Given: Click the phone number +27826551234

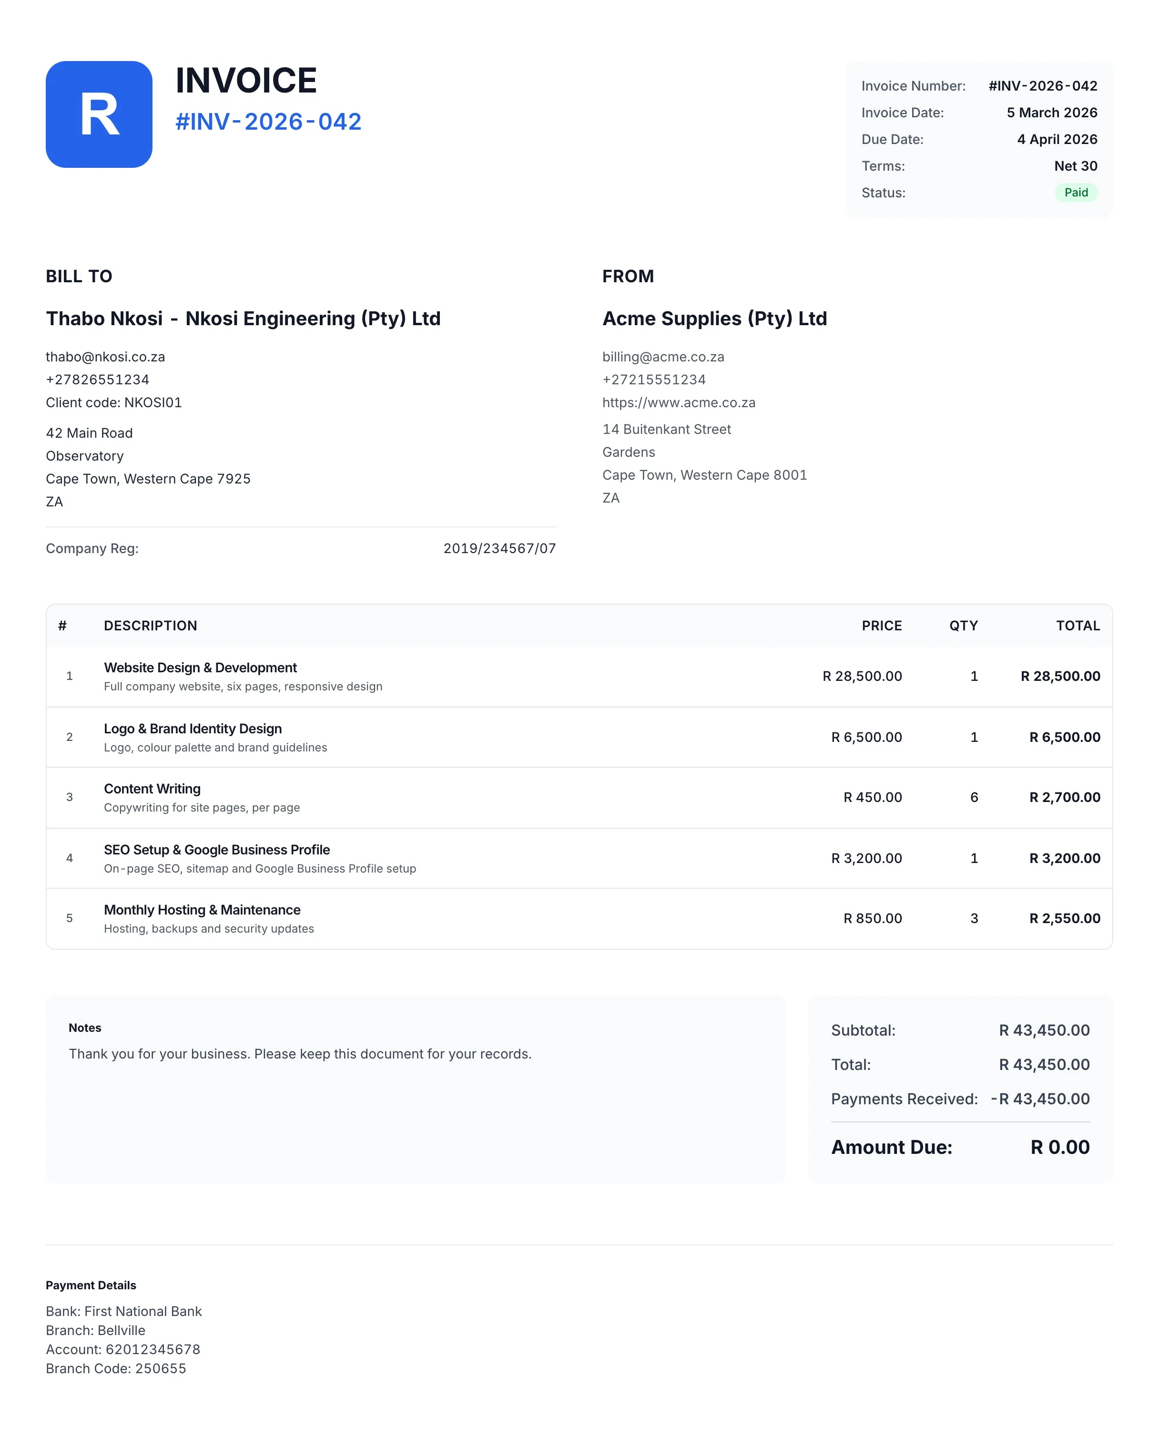Looking at the screenshot, I should 98,380.
